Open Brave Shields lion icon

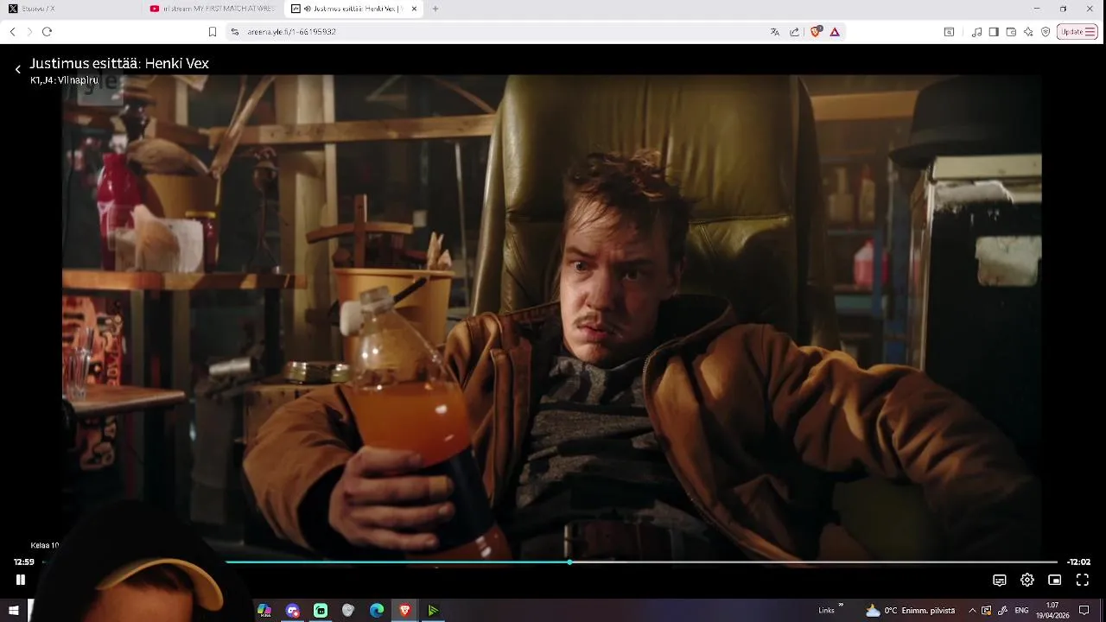click(x=816, y=32)
